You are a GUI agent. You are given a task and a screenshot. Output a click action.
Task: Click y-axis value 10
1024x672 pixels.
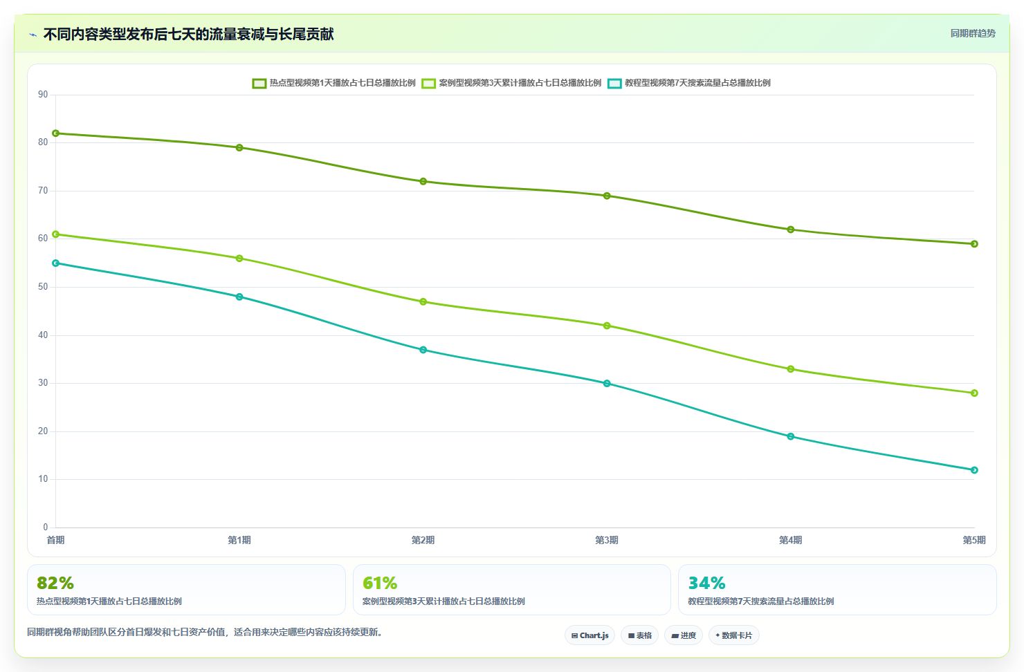click(43, 479)
